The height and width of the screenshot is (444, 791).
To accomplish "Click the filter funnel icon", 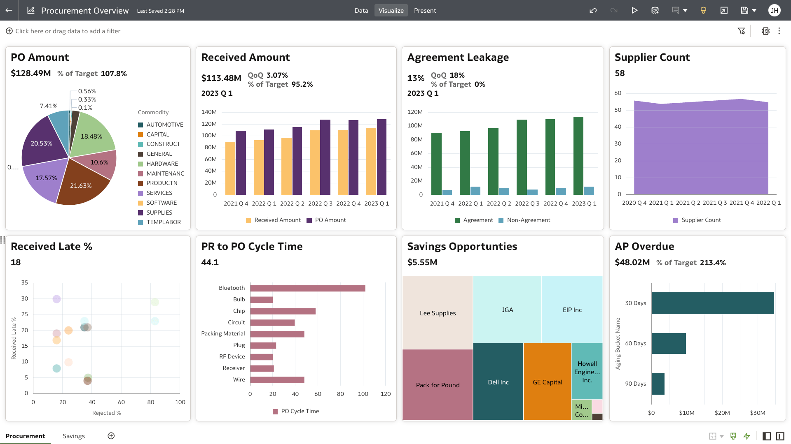I will tap(742, 31).
